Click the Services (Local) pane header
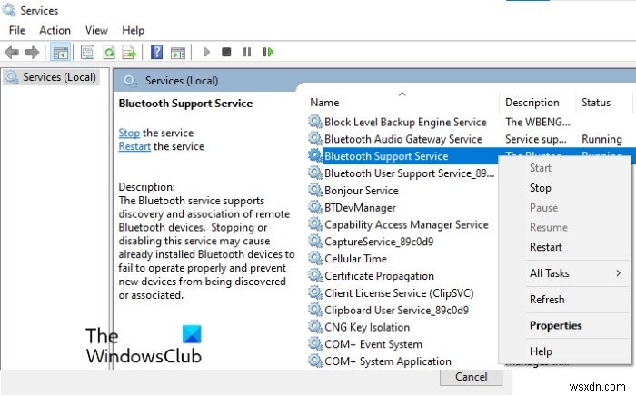This screenshot has width=636, height=396. [182, 81]
